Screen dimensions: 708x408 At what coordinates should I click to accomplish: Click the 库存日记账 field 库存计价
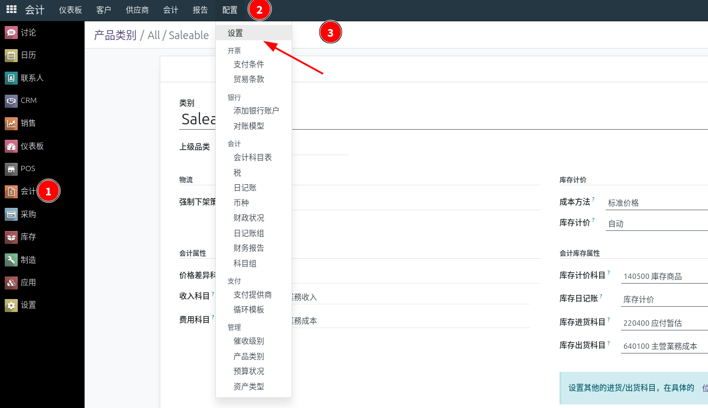pyautogui.click(x=665, y=300)
